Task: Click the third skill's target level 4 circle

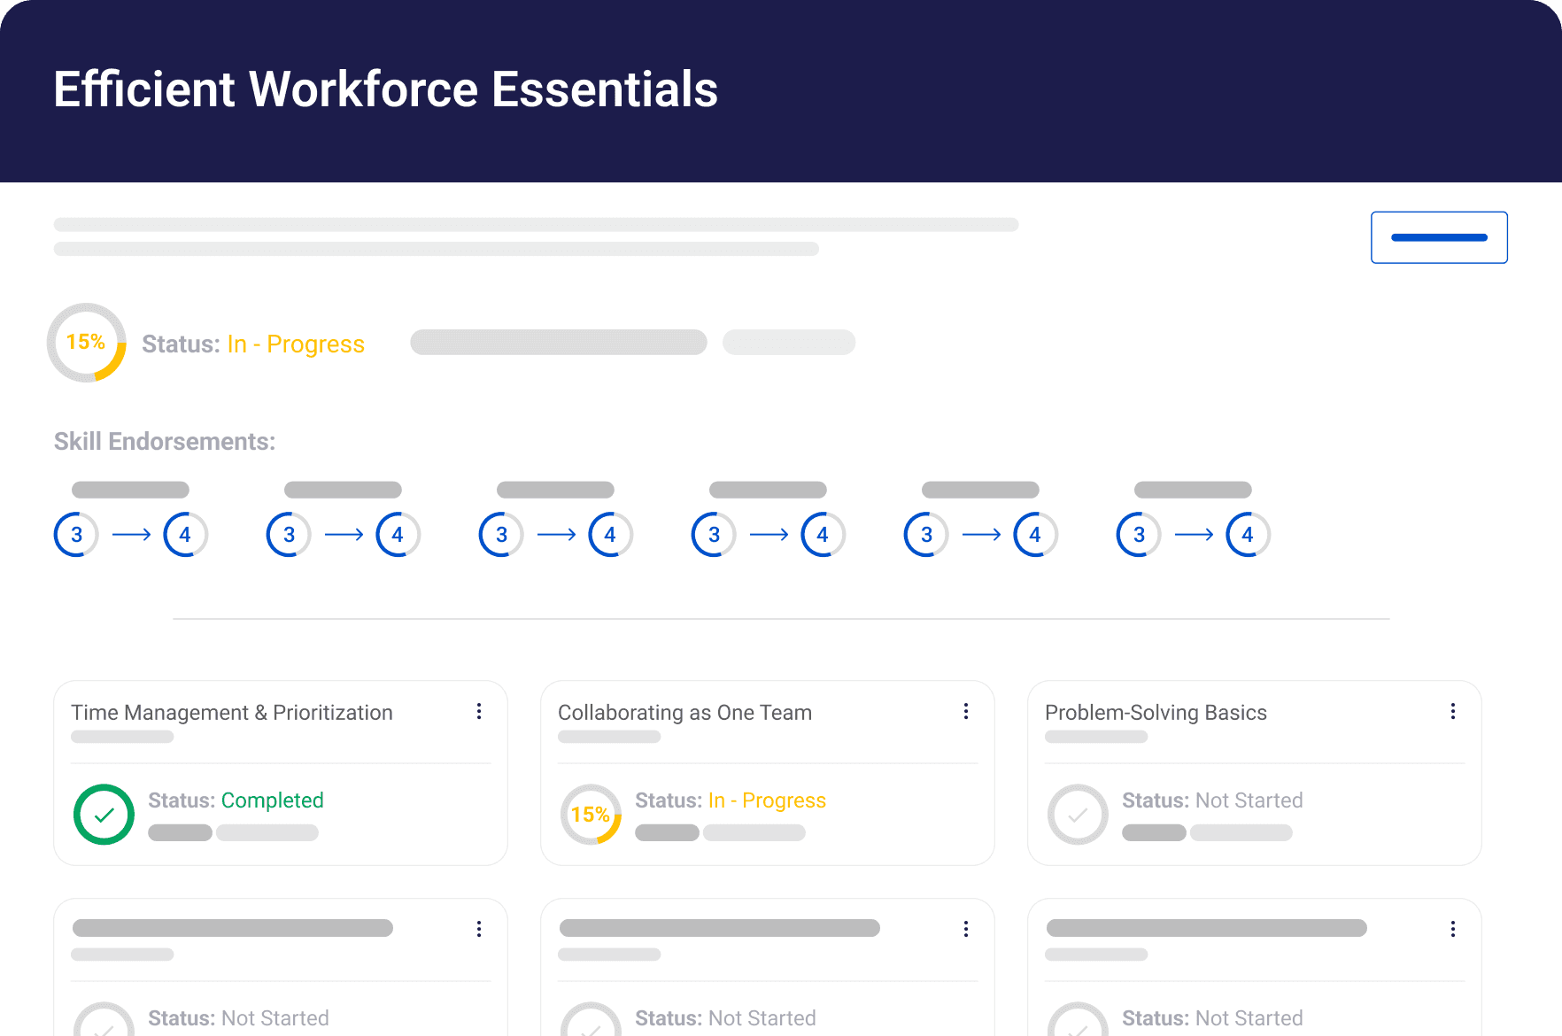Action: (610, 535)
